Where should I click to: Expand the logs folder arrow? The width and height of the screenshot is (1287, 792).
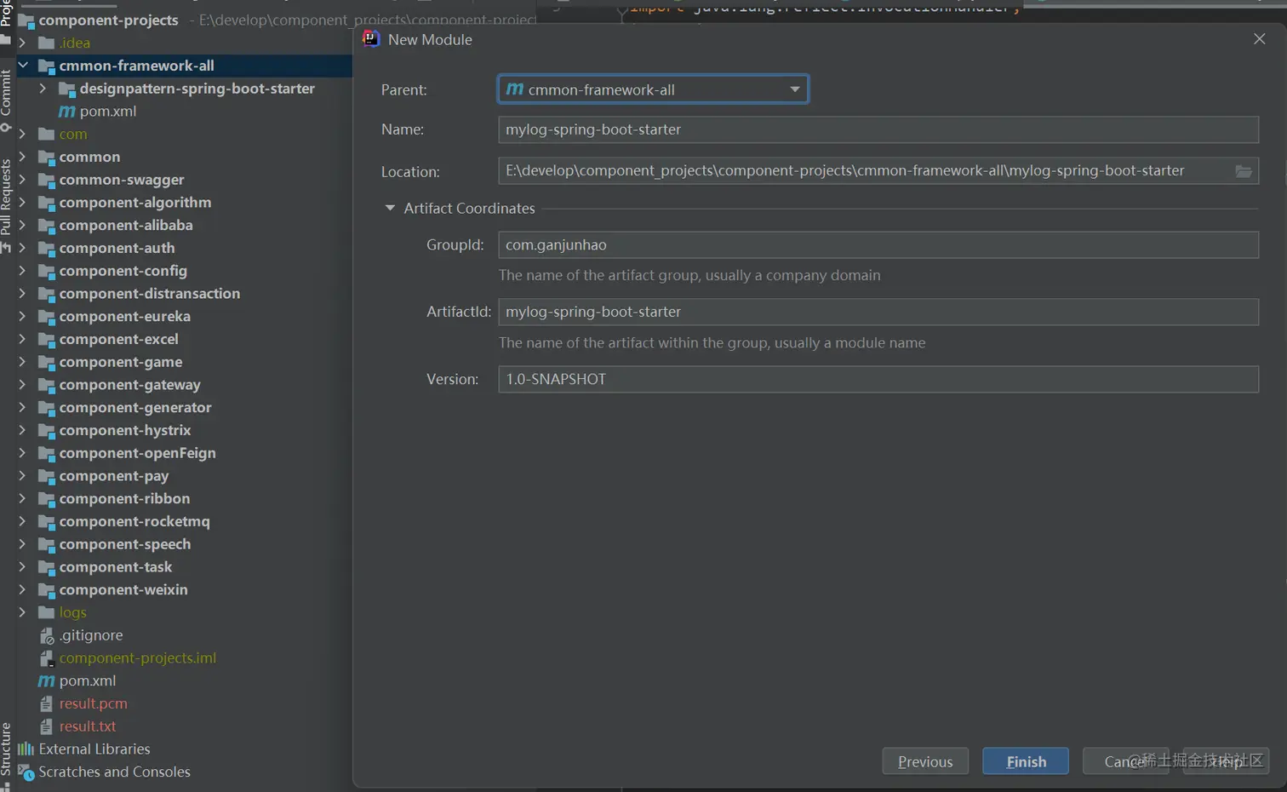(x=22, y=613)
